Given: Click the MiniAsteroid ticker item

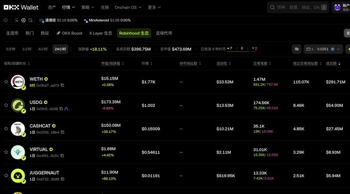Looking at the screenshot, I should (x=107, y=20).
